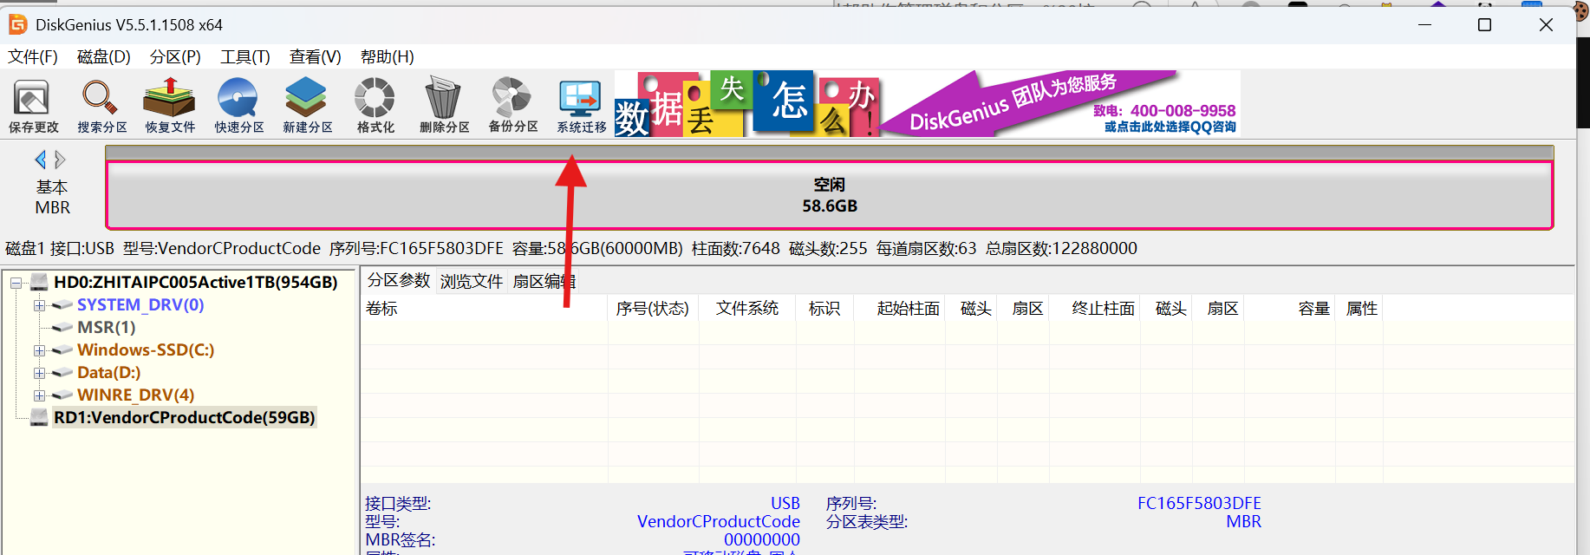
Task: Click the disk icon beside RD1:VendorCProductCode
Action: point(39,417)
